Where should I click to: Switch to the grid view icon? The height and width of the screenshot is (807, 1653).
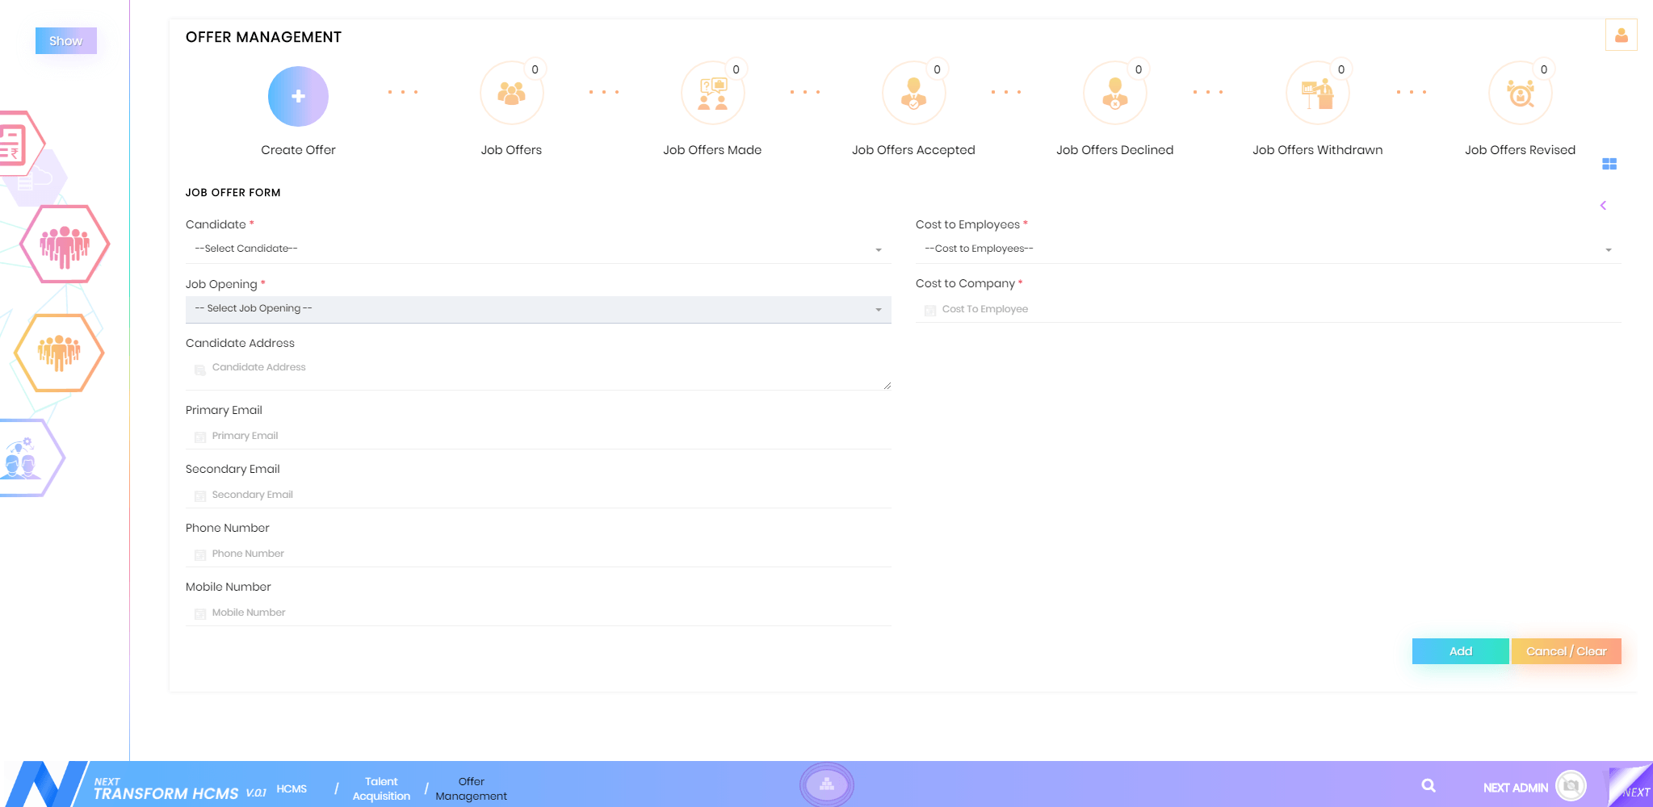[1609, 164]
